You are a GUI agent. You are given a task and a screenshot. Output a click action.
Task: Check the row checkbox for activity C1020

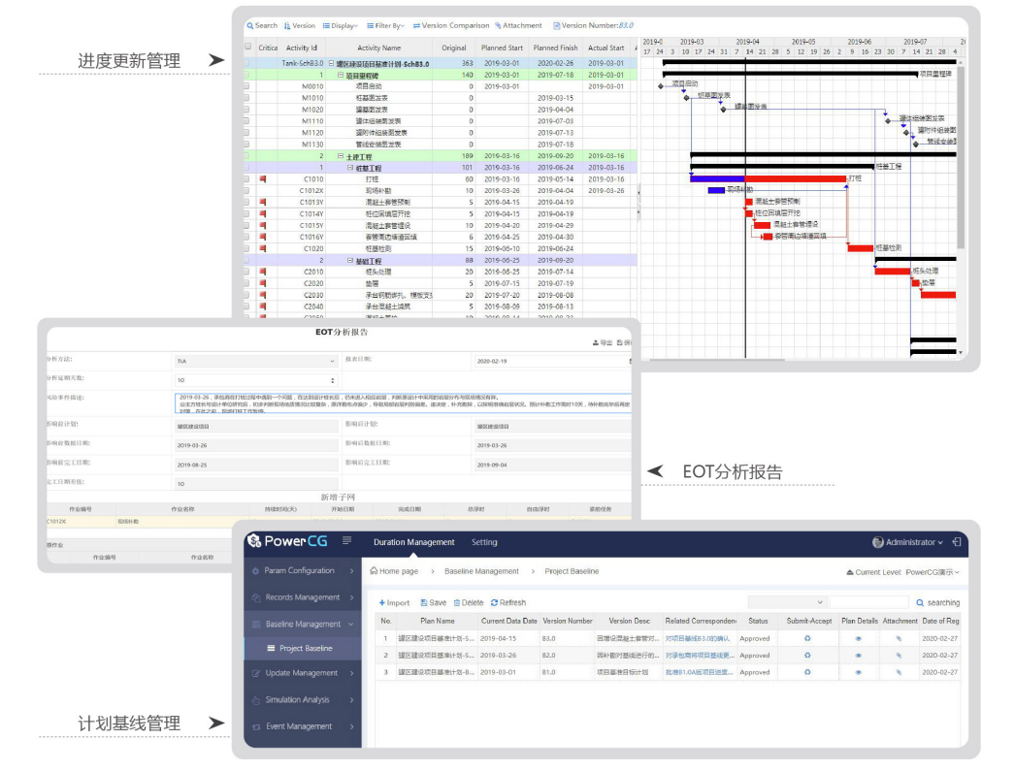(246, 248)
